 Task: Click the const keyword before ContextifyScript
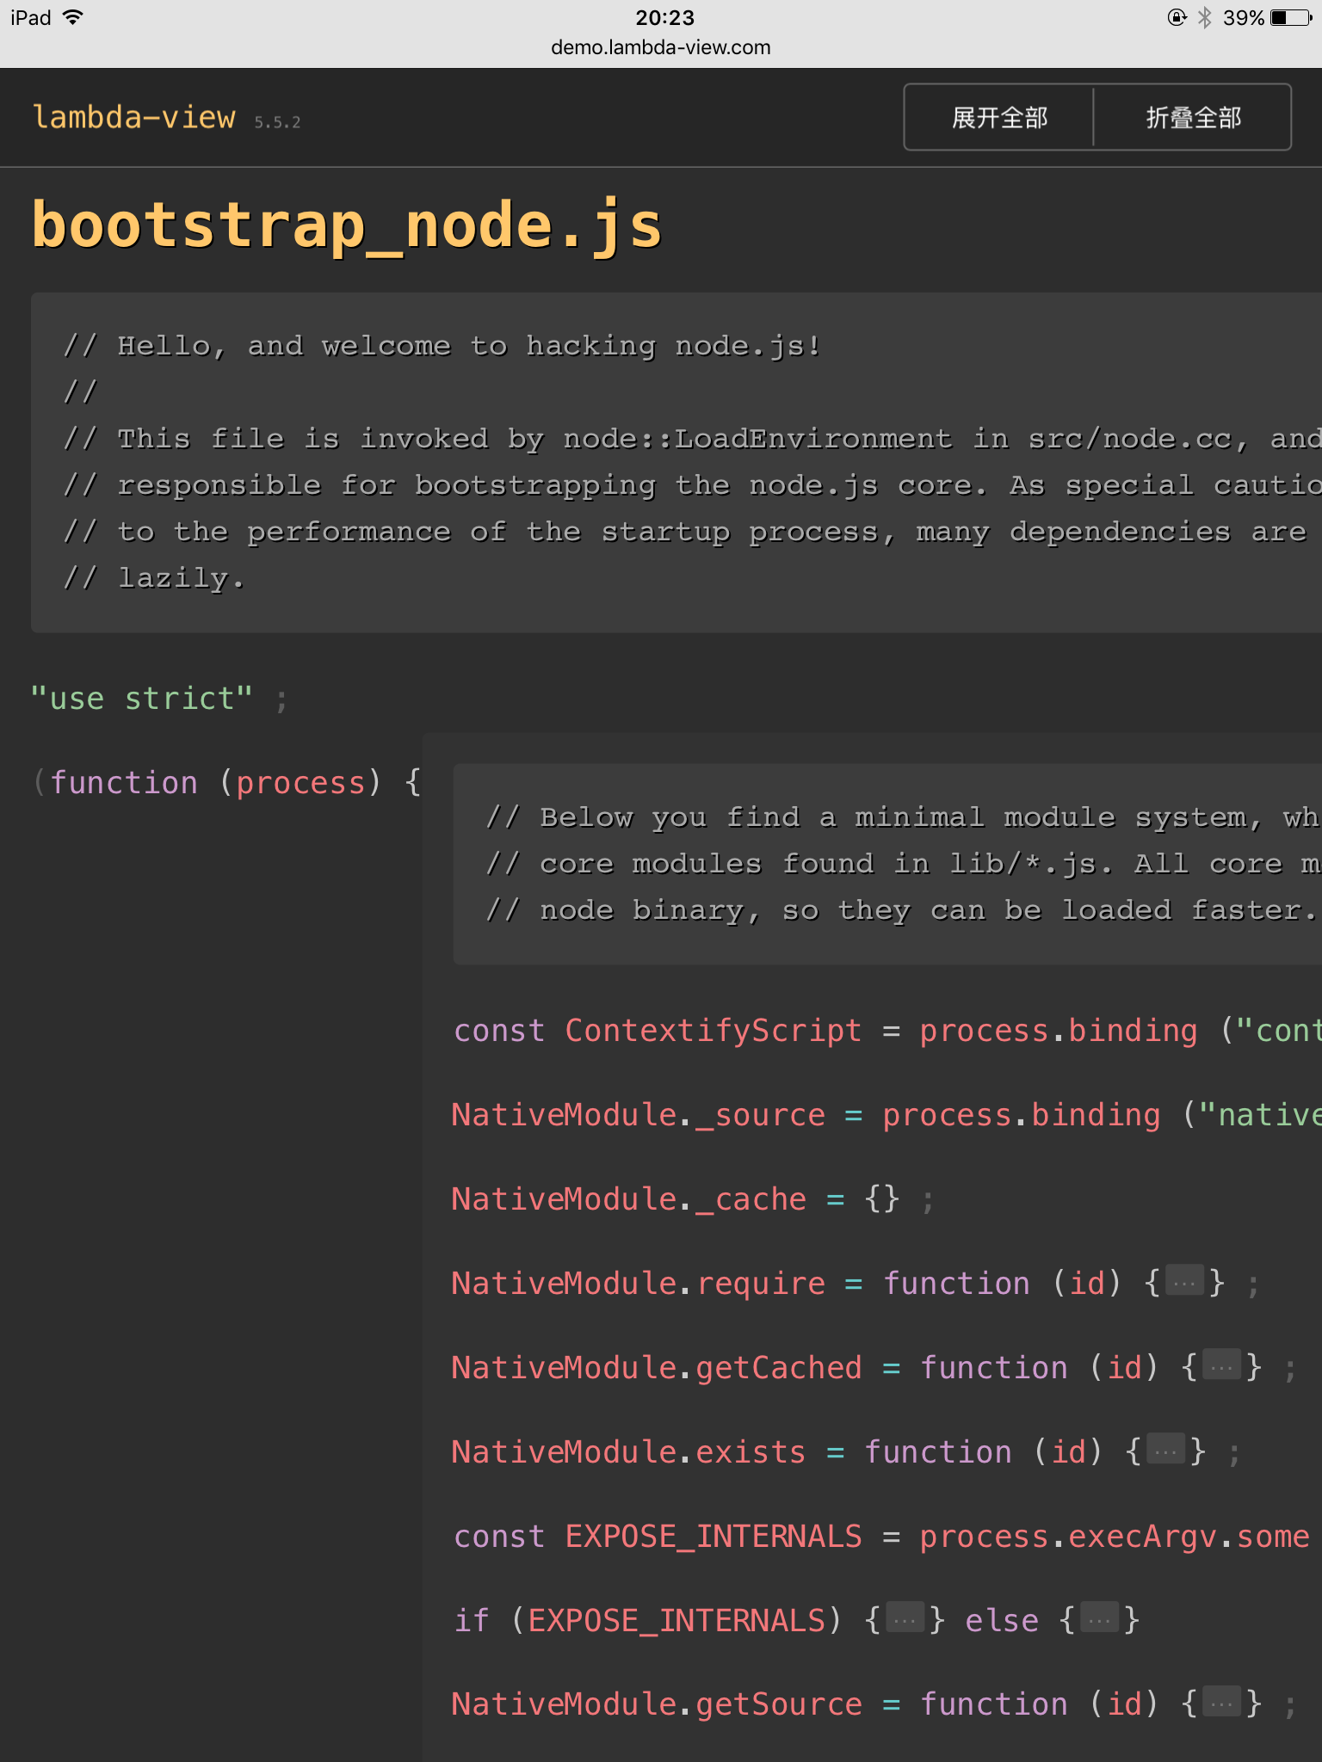pyautogui.click(x=499, y=1030)
